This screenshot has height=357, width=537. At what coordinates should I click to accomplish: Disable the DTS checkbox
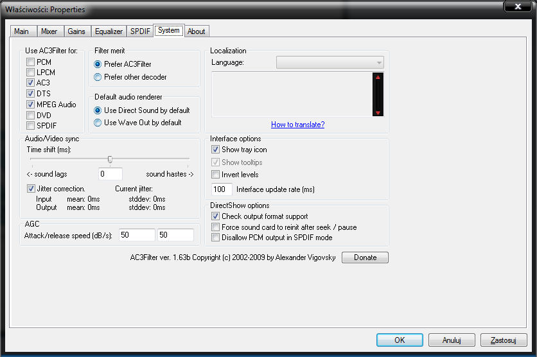(30, 94)
